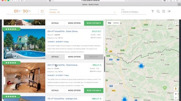
Task: Click the Dragonja label on the map
Action: 120,54
